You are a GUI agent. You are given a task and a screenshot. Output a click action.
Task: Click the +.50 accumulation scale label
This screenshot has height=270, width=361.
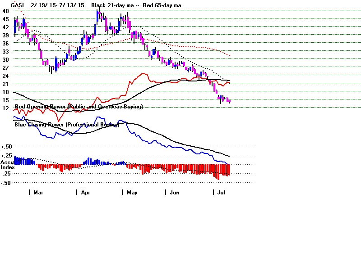pos(6,147)
